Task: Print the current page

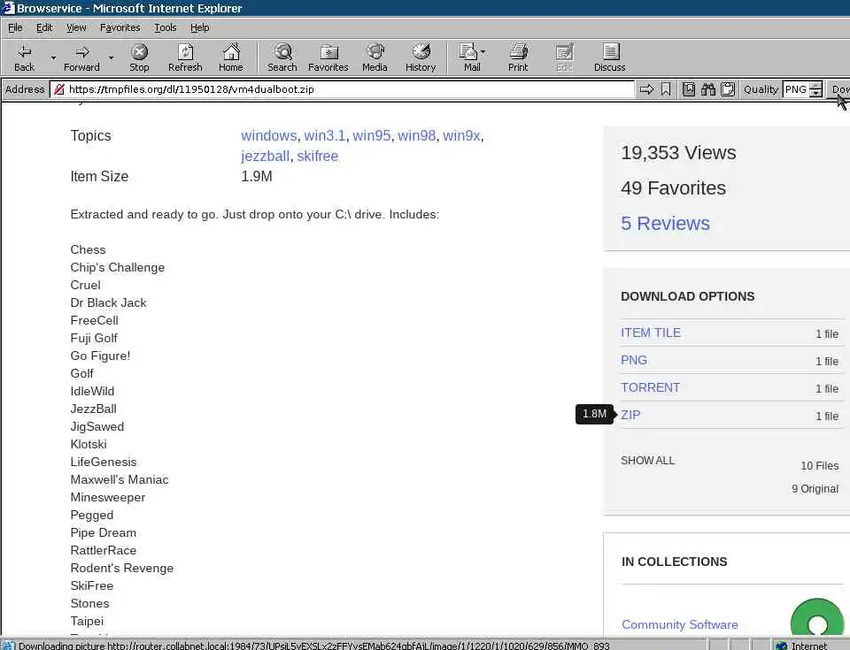Action: pyautogui.click(x=518, y=57)
